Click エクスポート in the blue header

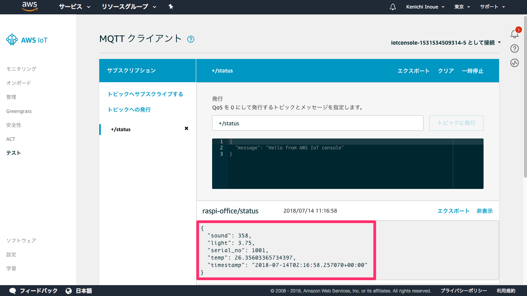click(413, 71)
